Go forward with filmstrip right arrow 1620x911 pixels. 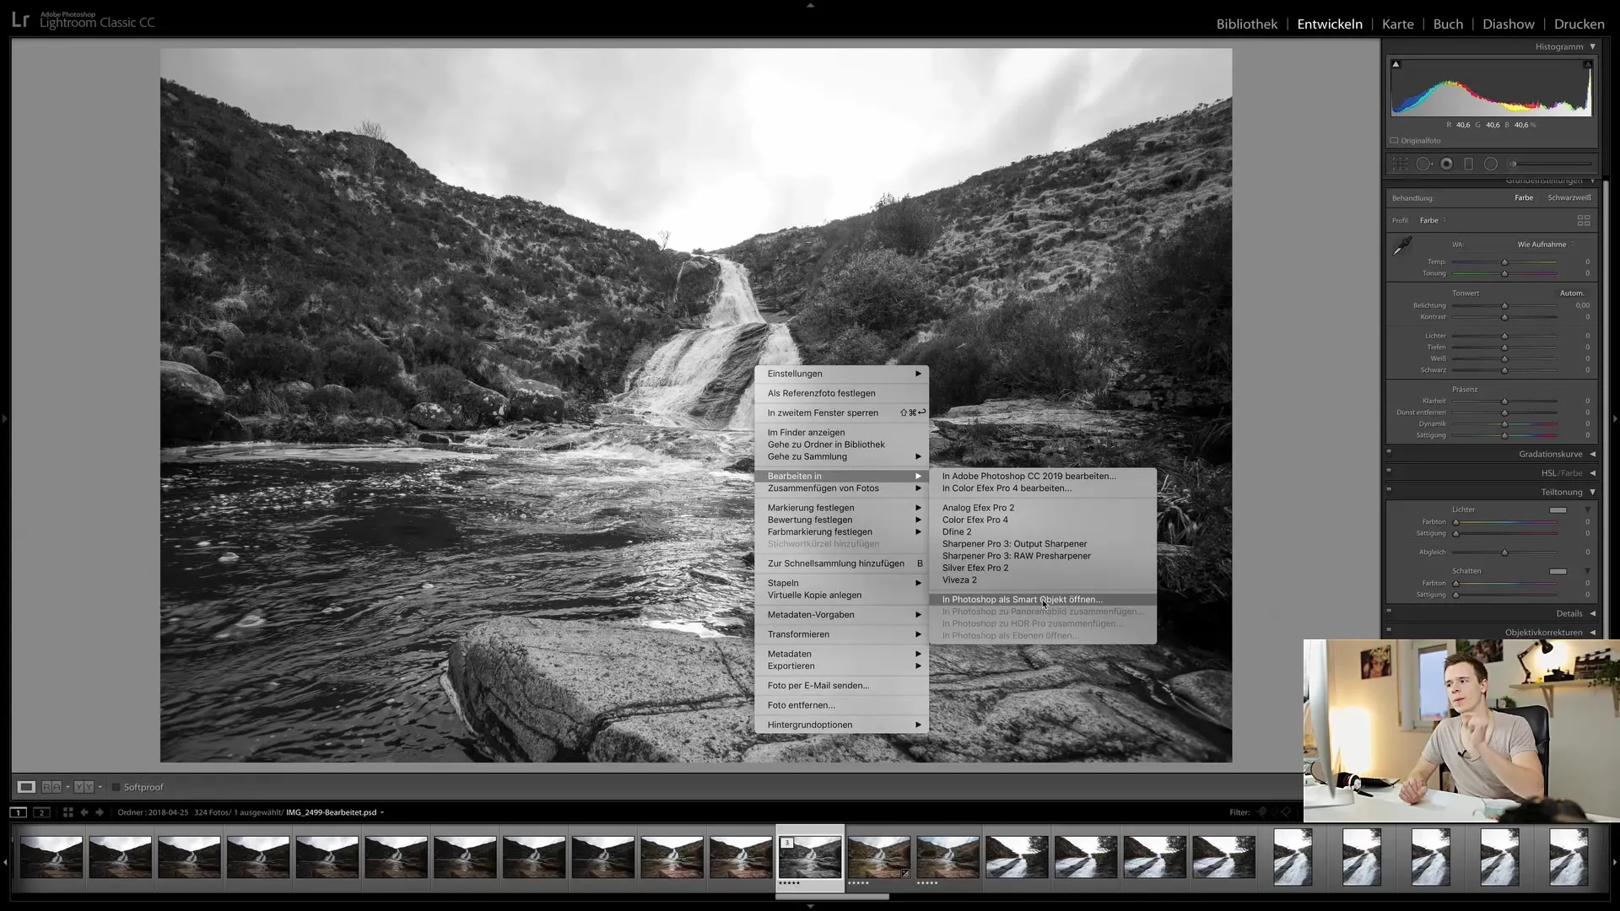click(100, 812)
